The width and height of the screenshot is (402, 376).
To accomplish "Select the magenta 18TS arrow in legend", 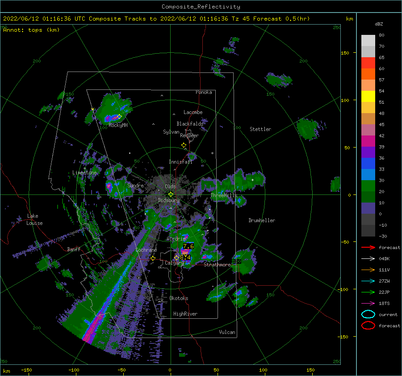I will pyautogui.click(x=368, y=304).
